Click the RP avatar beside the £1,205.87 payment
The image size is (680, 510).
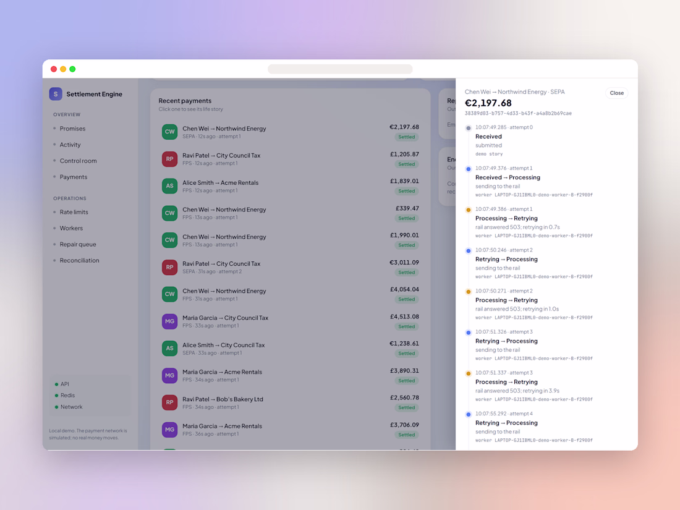click(x=169, y=159)
